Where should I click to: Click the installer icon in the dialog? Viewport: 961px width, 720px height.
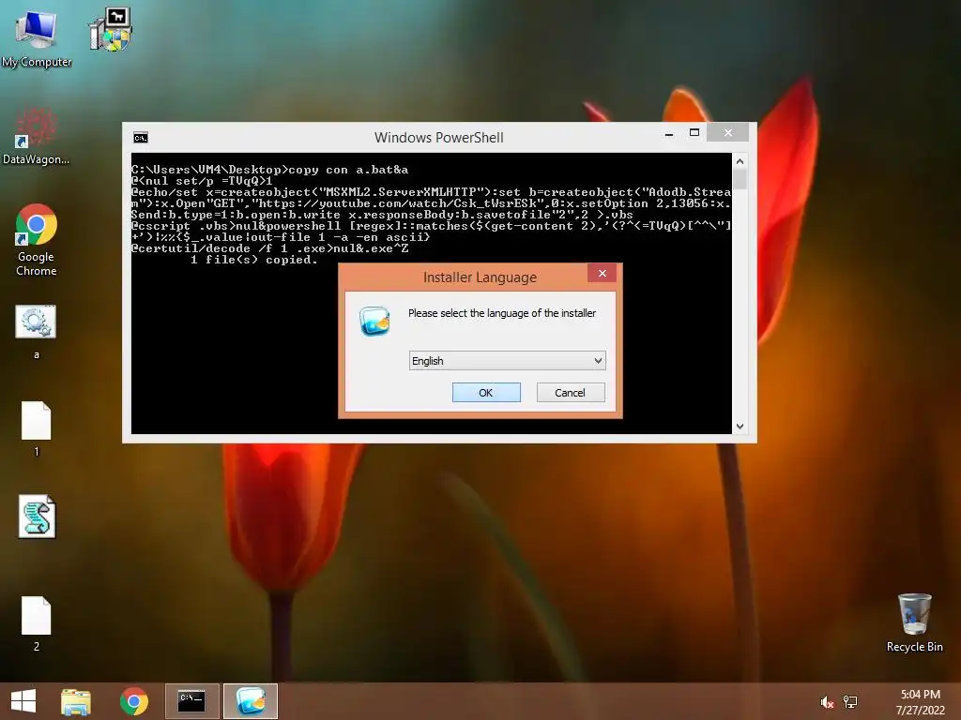[374, 321]
